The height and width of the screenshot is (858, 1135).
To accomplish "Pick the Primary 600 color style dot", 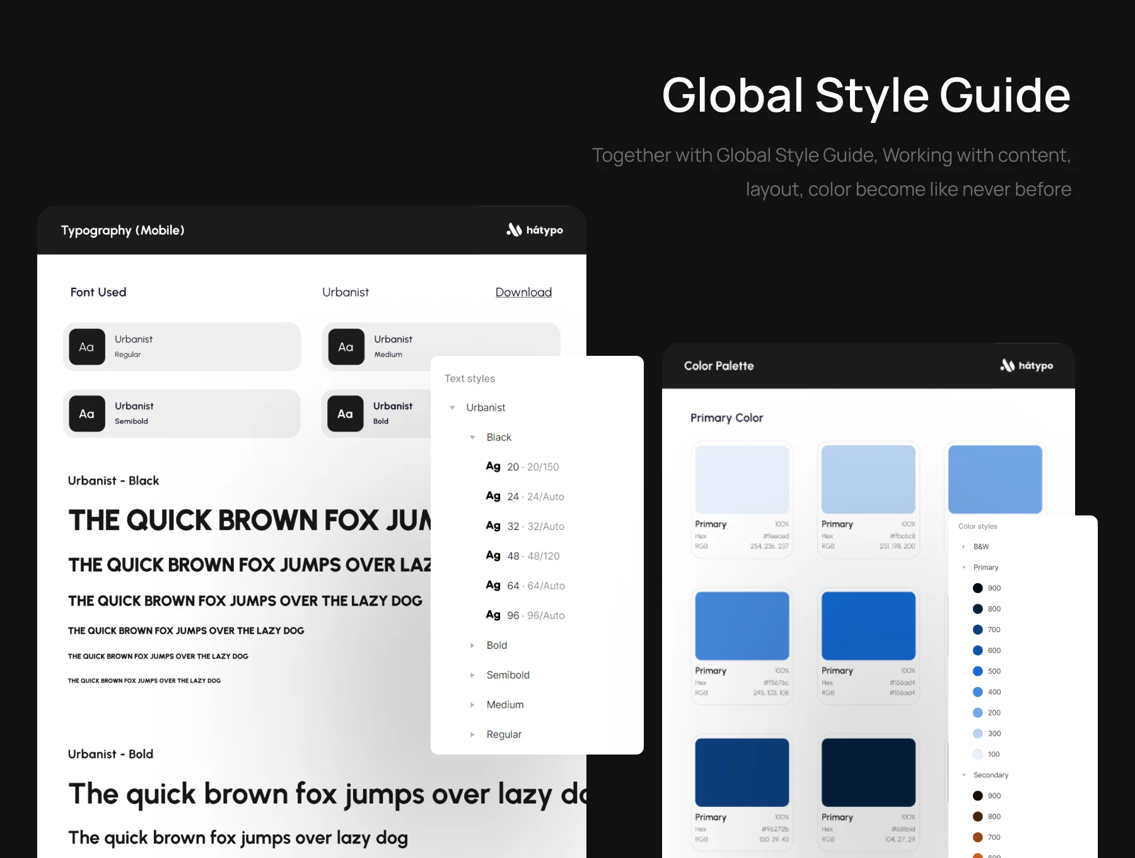I will point(978,650).
